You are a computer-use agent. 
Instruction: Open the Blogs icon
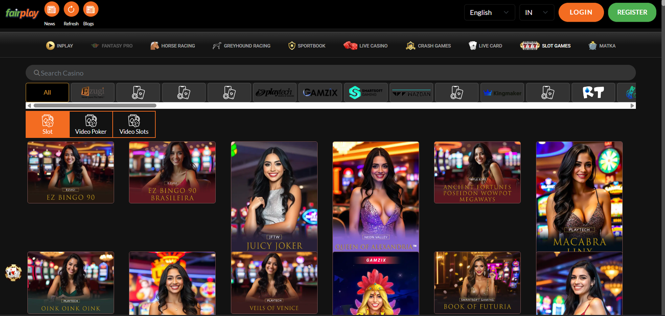90,10
